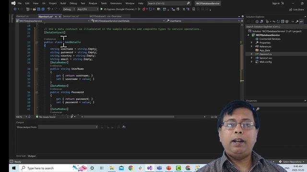The width and height of the screenshot is (307, 172).
Task: Click the Properties wrench icon in Solution Explorer toolbar
Action: [297, 21]
